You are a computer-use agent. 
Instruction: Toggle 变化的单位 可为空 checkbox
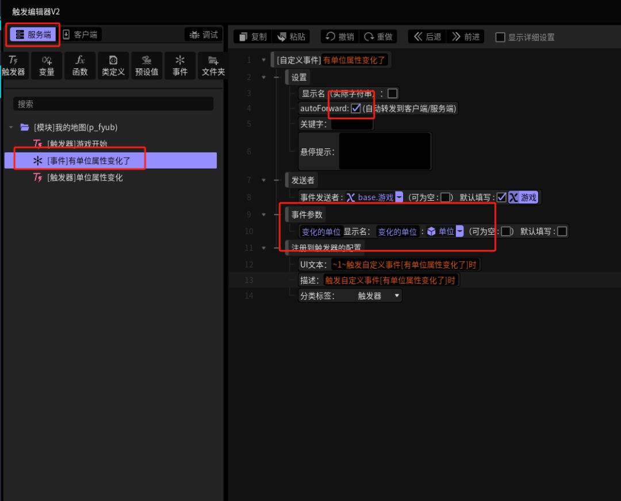coord(506,231)
